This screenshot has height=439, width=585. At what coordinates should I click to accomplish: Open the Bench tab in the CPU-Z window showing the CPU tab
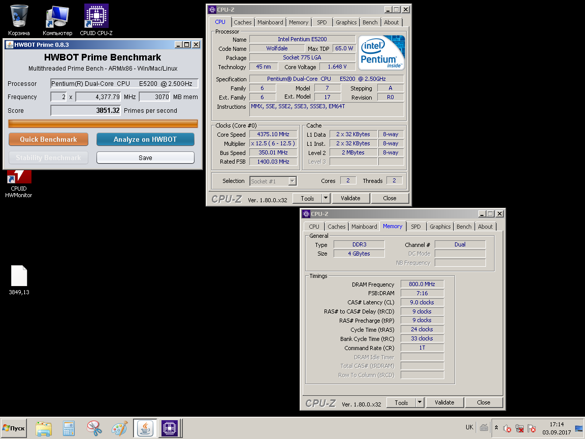370,22
